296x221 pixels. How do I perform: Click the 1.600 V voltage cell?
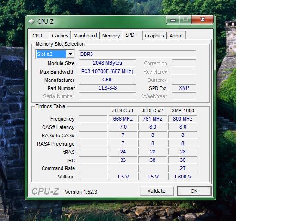pos(183,177)
